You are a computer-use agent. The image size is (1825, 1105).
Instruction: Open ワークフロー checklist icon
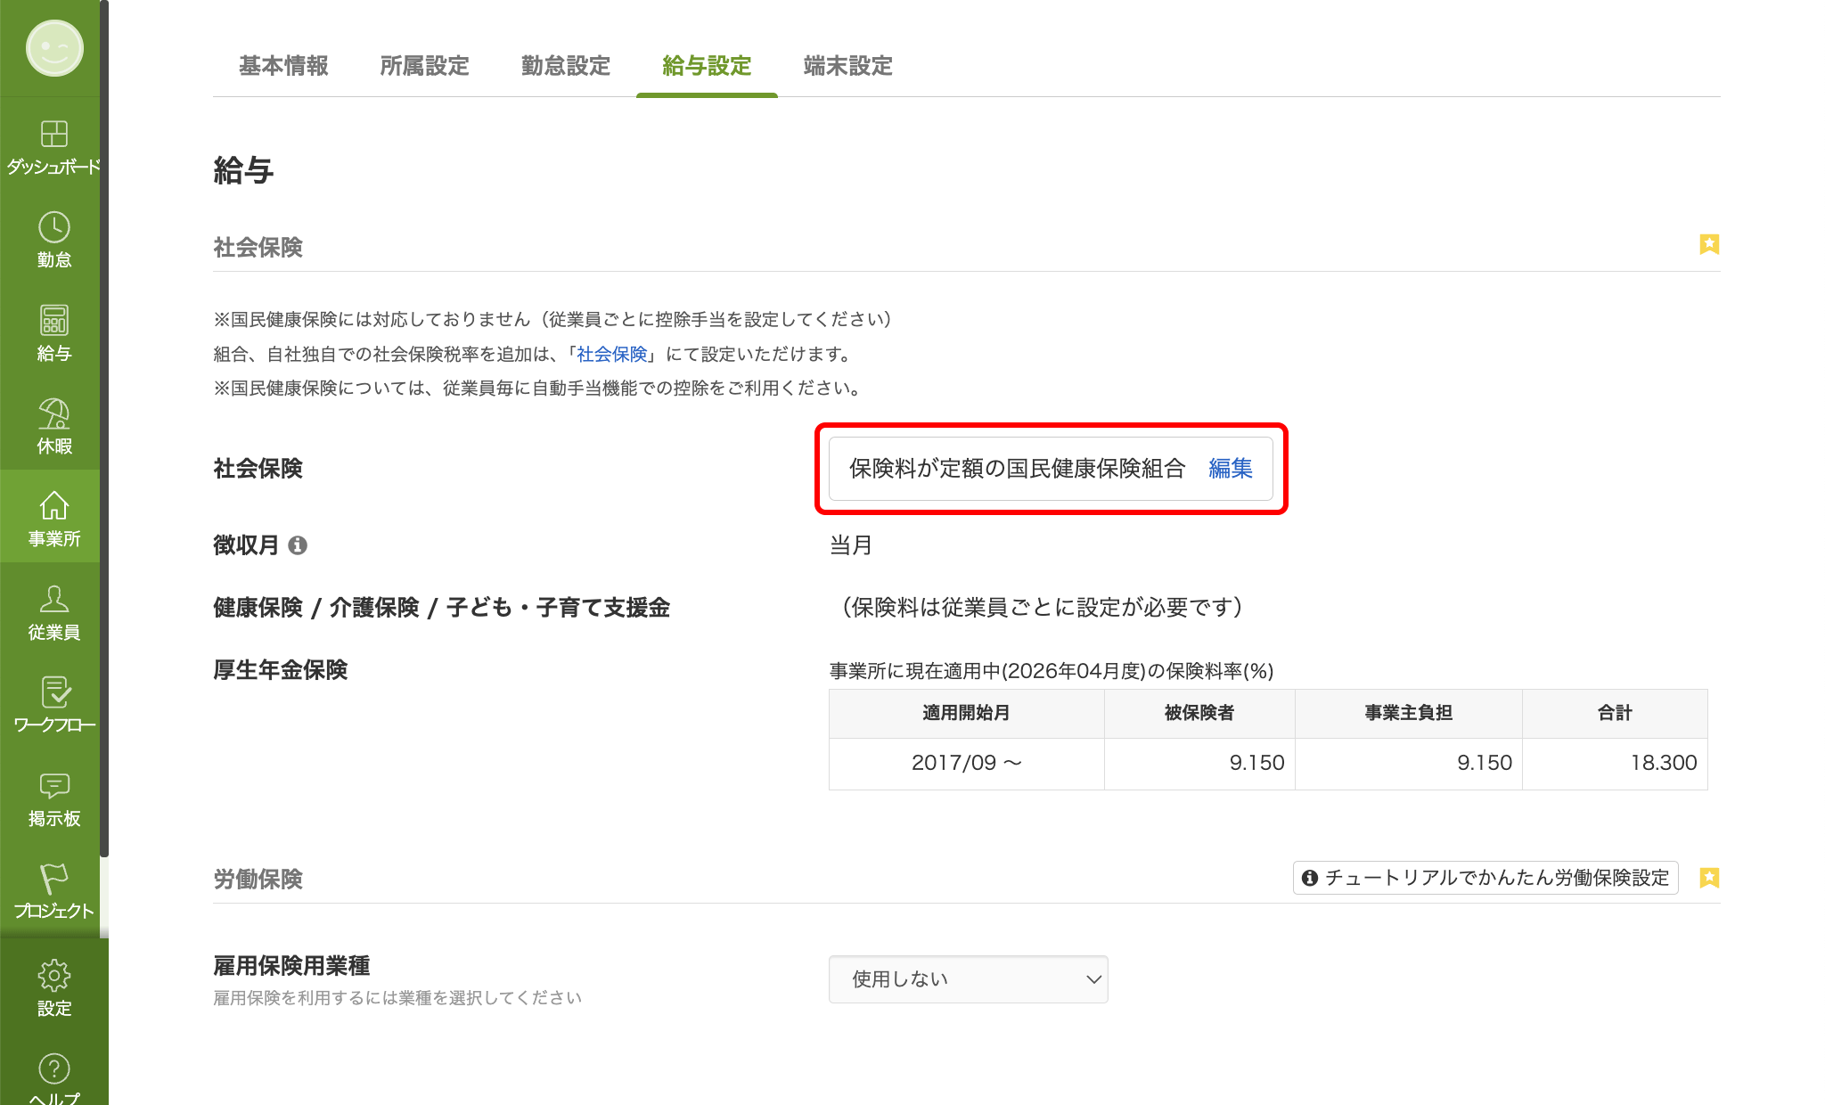tap(53, 692)
